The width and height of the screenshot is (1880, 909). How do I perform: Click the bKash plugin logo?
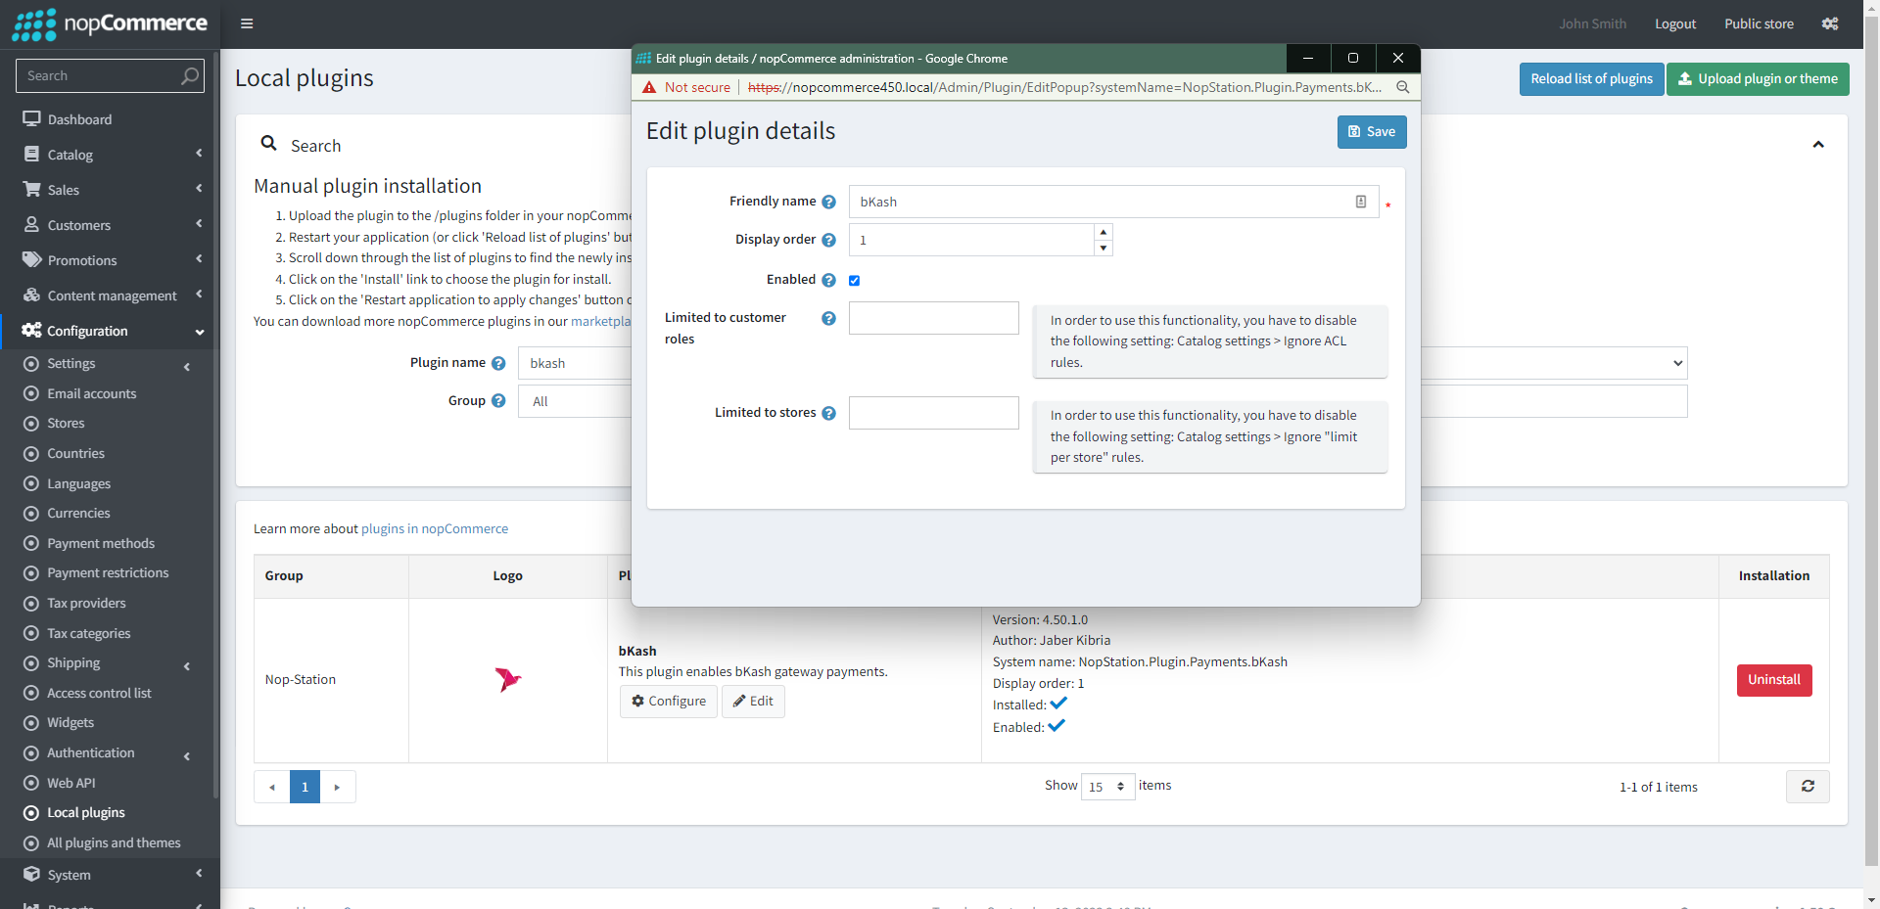508,679
